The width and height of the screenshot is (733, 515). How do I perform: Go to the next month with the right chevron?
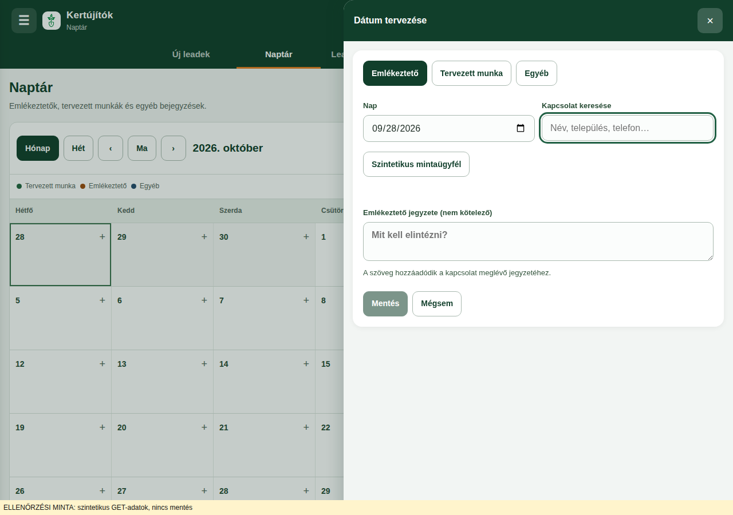click(x=174, y=148)
